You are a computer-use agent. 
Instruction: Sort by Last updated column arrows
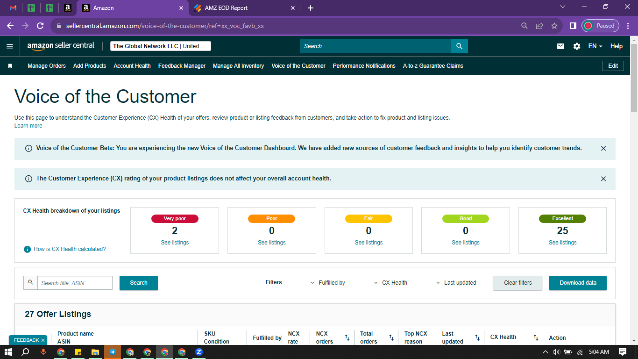(x=477, y=337)
